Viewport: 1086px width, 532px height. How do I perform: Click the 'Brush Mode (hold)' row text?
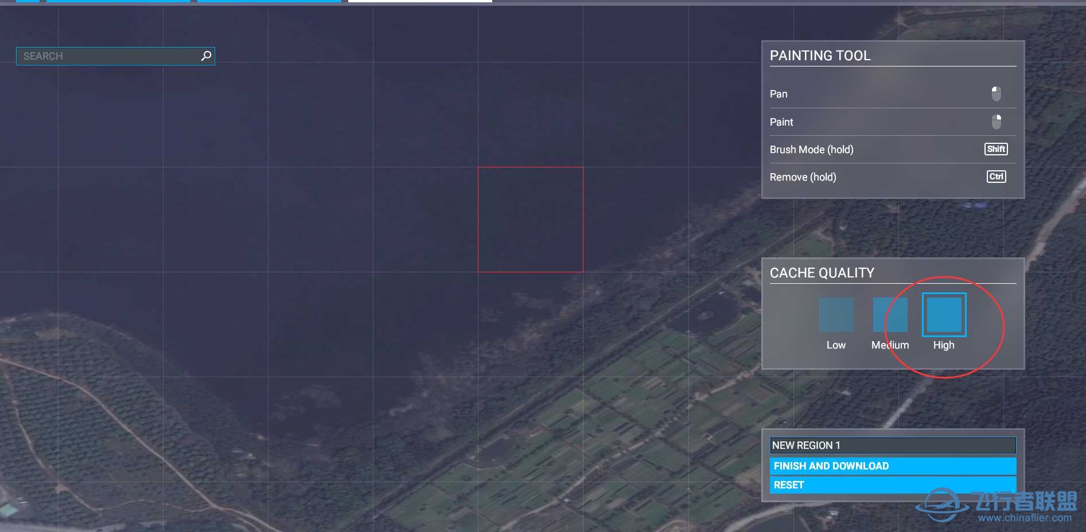(811, 150)
